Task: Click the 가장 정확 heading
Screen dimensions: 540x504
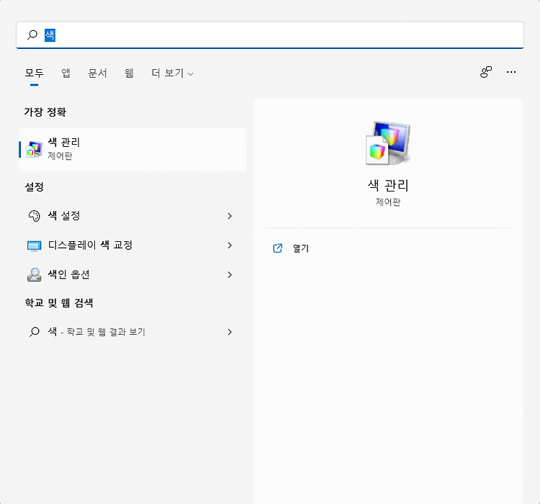Action: 45,112
